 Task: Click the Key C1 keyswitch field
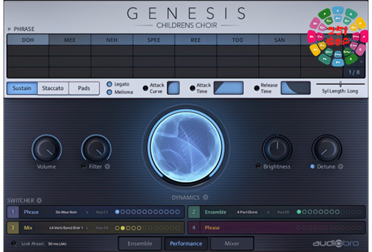point(102,212)
